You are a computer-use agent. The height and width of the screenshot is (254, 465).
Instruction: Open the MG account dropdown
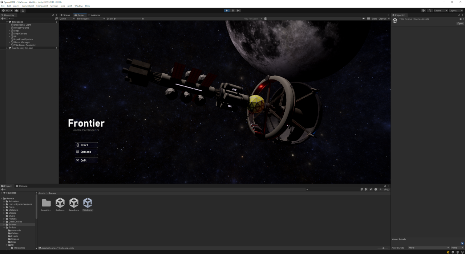point(7,11)
